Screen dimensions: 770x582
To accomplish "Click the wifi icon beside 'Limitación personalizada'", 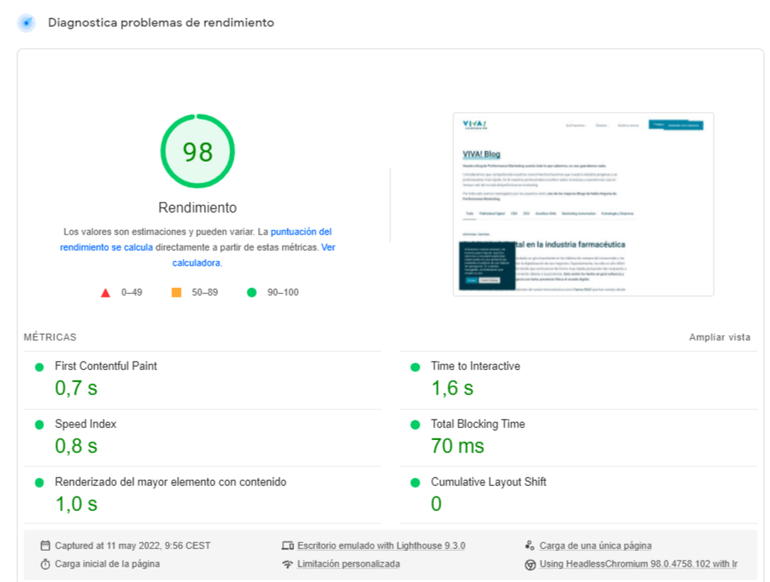I will [x=288, y=565].
